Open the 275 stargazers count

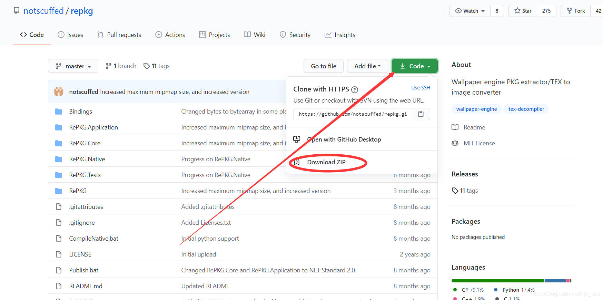point(546,11)
